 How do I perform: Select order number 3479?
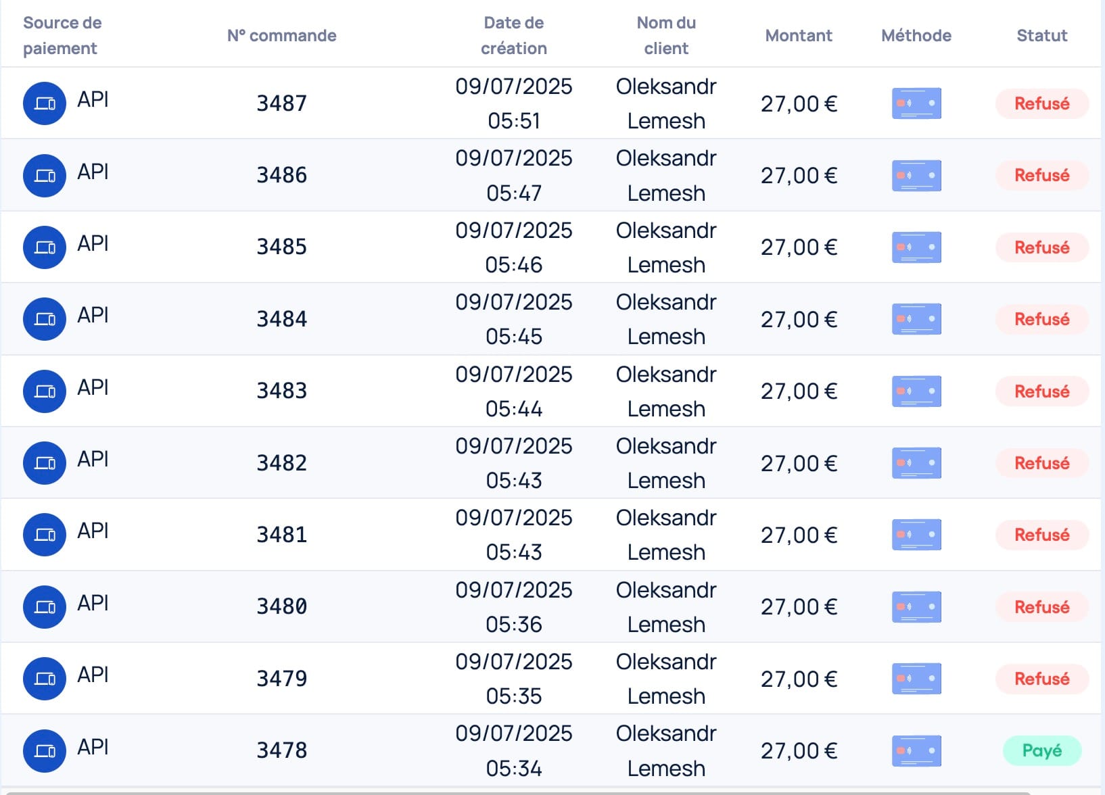(281, 679)
